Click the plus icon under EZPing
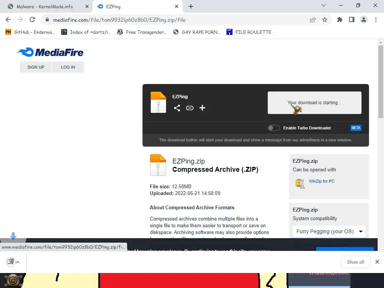The image size is (384, 288). click(202, 108)
